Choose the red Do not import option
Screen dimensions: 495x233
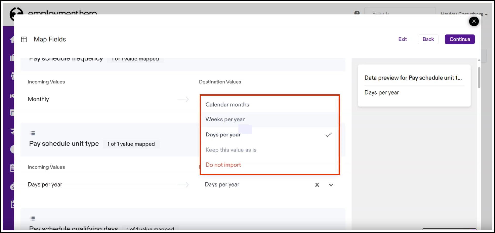[x=223, y=165]
